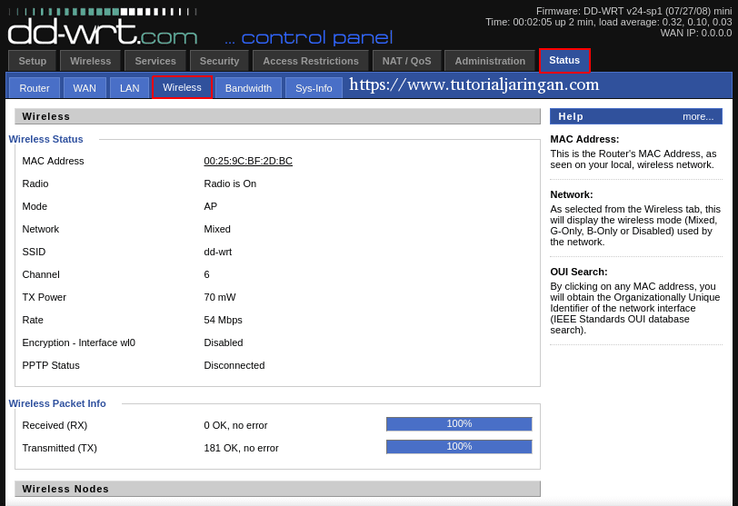Go to the Security tab
This screenshot has width=738, height=506.
(x=219, y=61)
